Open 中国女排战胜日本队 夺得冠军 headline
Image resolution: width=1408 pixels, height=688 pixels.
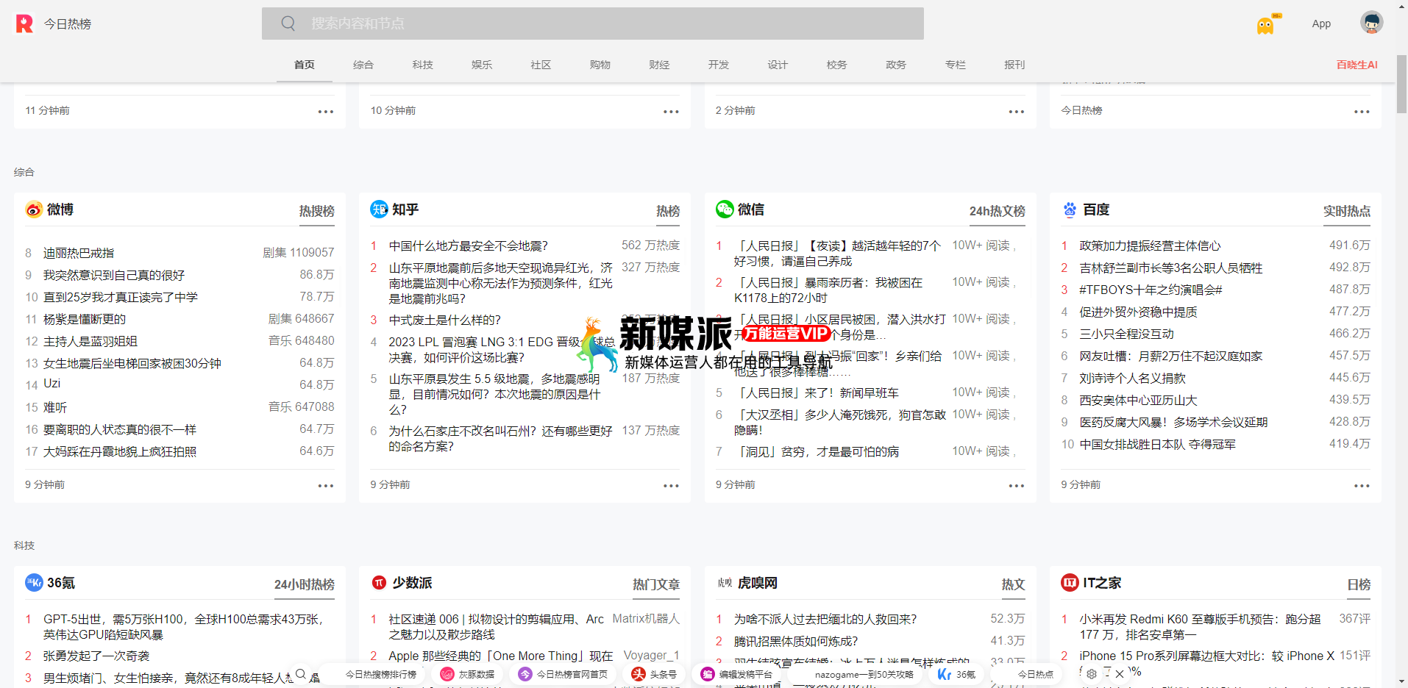pos(1157,445)
